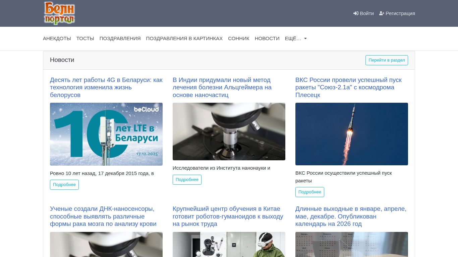Click the Белн портал site logo
The height and width of the screenshot is (257, 458).
pos(59,13)
